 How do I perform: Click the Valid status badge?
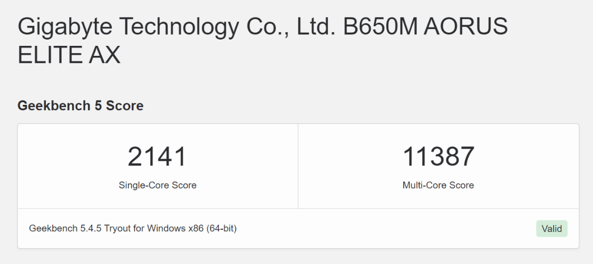[x=552, y=229]
